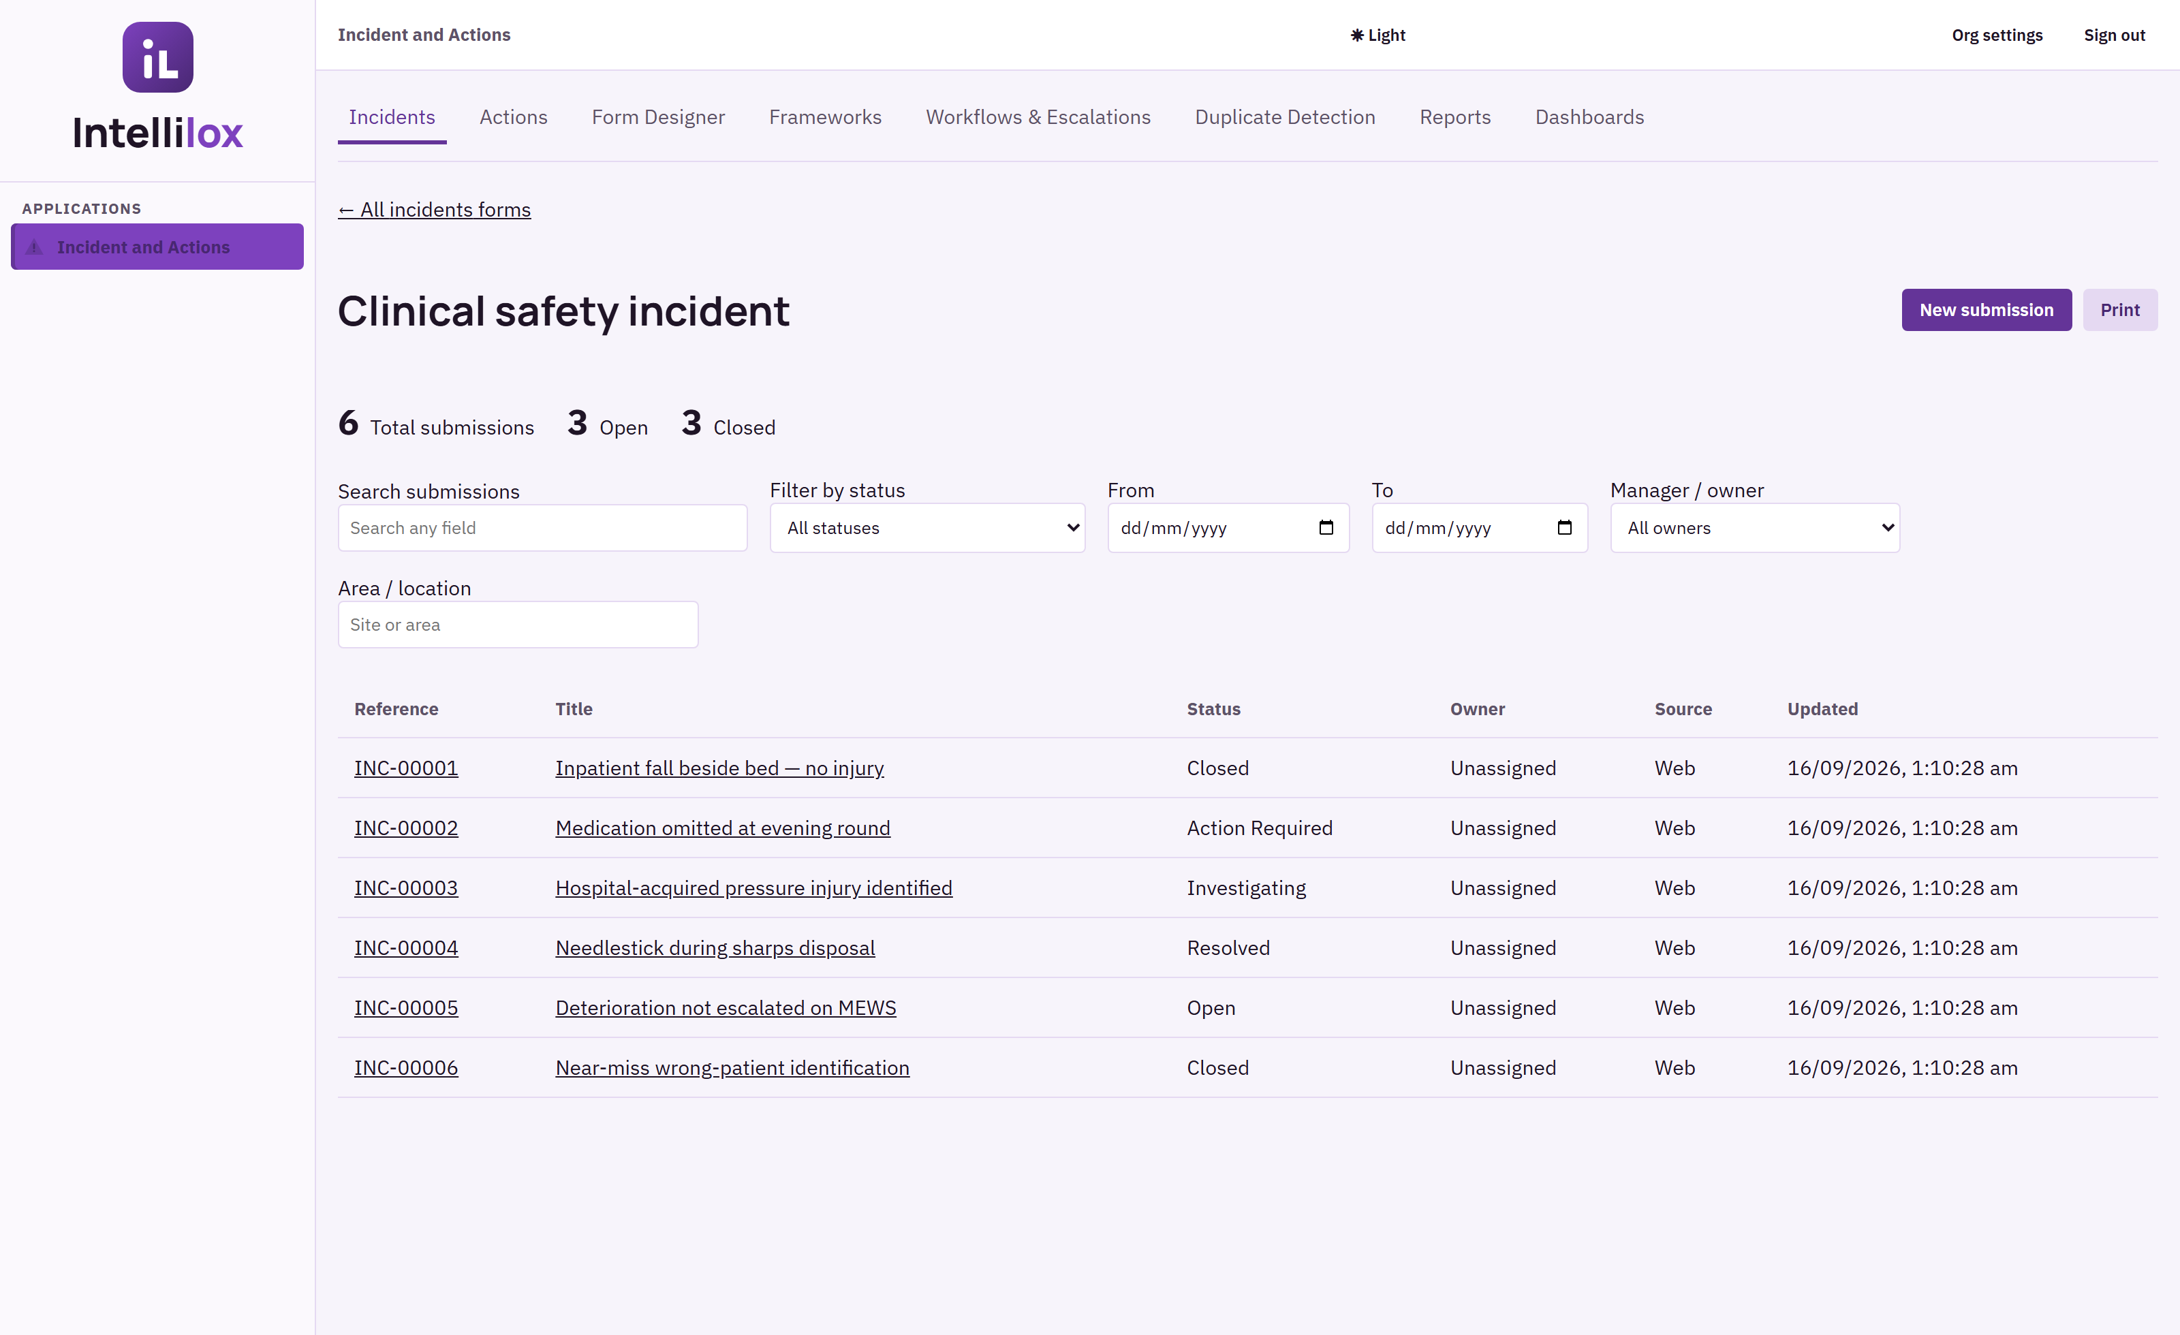
Task: Click the Owner column header
Action: 1477,708
